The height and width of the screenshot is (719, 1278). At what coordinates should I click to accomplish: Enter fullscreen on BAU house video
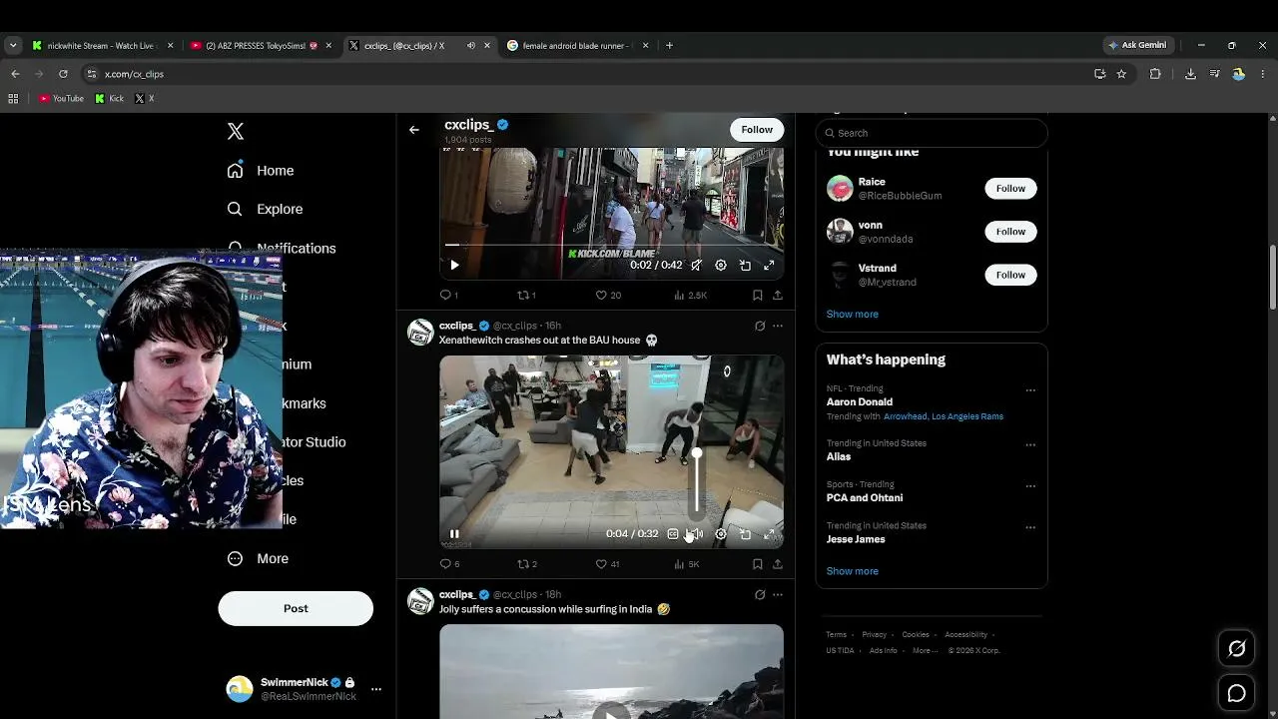[x=769, y=534]
